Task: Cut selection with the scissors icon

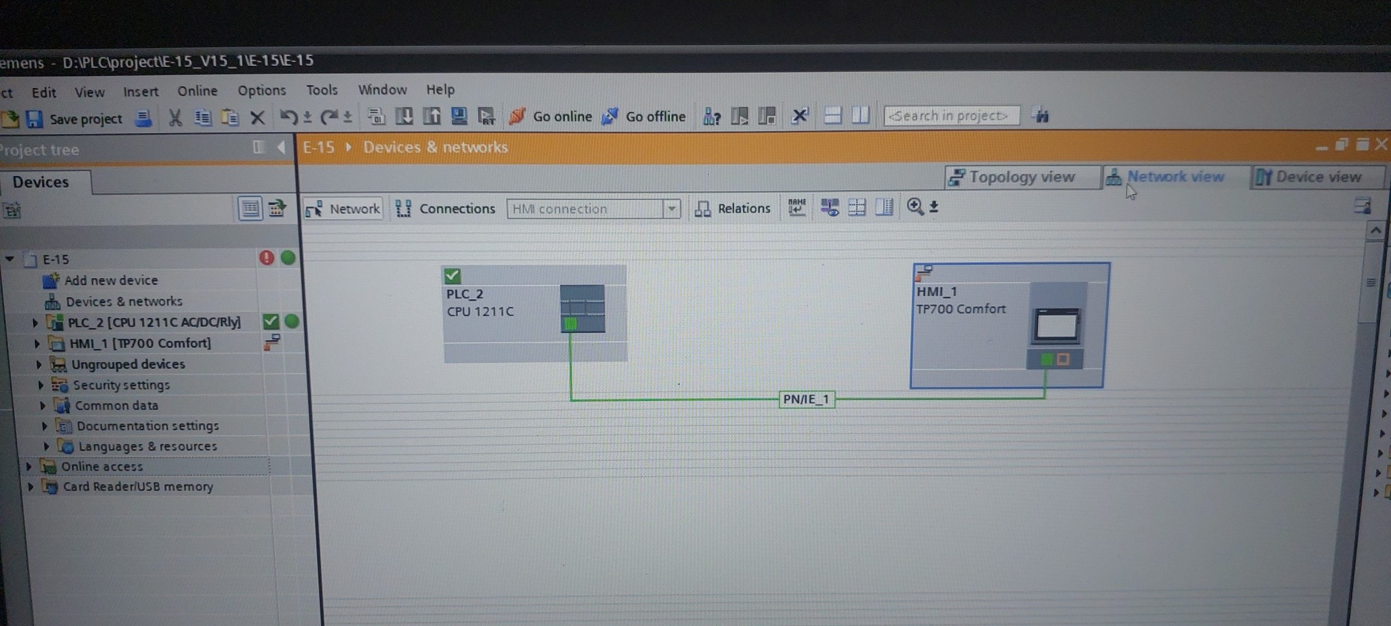Action: [x=175, y=117]
